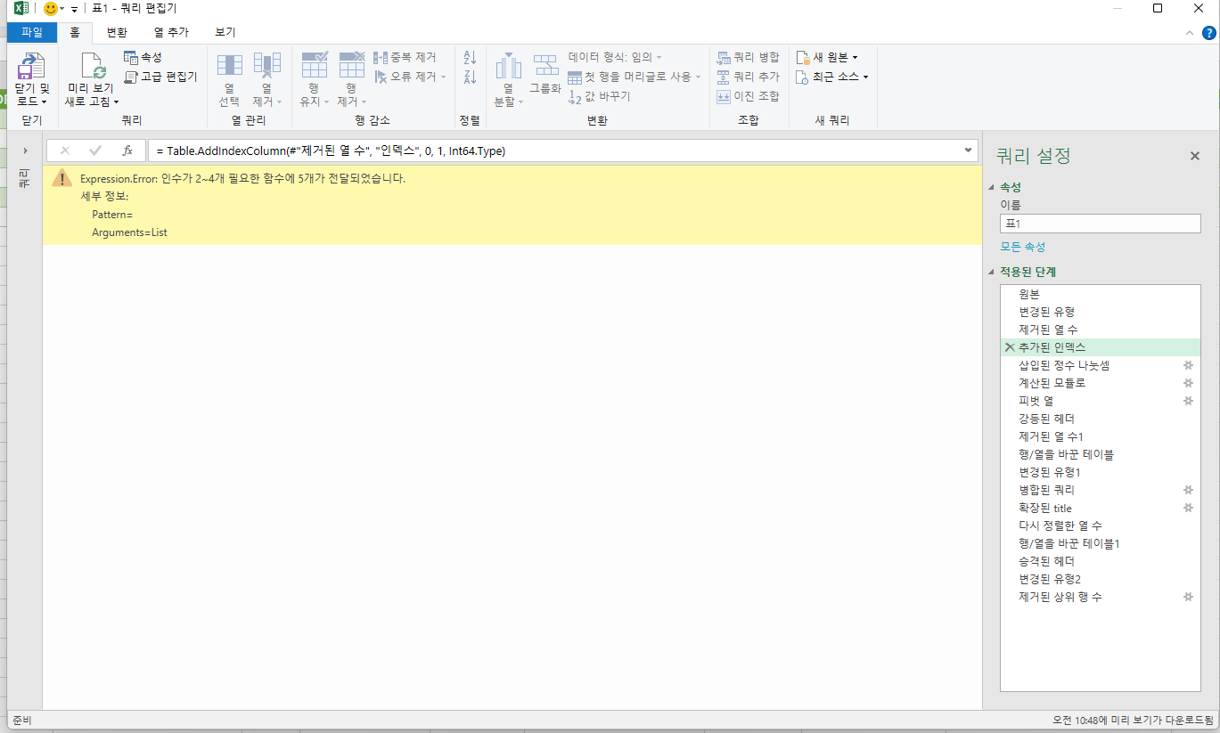Open gear settings for 제거된 상위 행 수
The width and height of the screenshot is (1220, 733).
(x=1188, y=597)
